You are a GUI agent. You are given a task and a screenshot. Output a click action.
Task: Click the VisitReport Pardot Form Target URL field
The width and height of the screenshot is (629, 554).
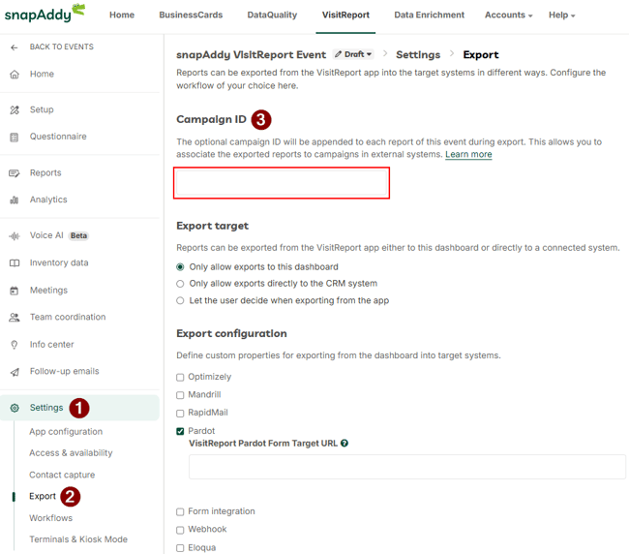(407, 467)
